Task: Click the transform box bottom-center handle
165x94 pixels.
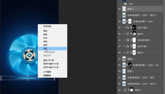Action: click(28, 80)
